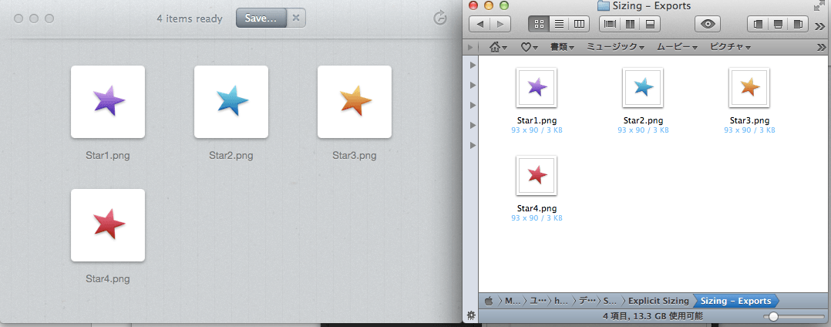Go to Explicit Sizing in path bar
This screenshot has width=831, height=327.
[658, 301]
